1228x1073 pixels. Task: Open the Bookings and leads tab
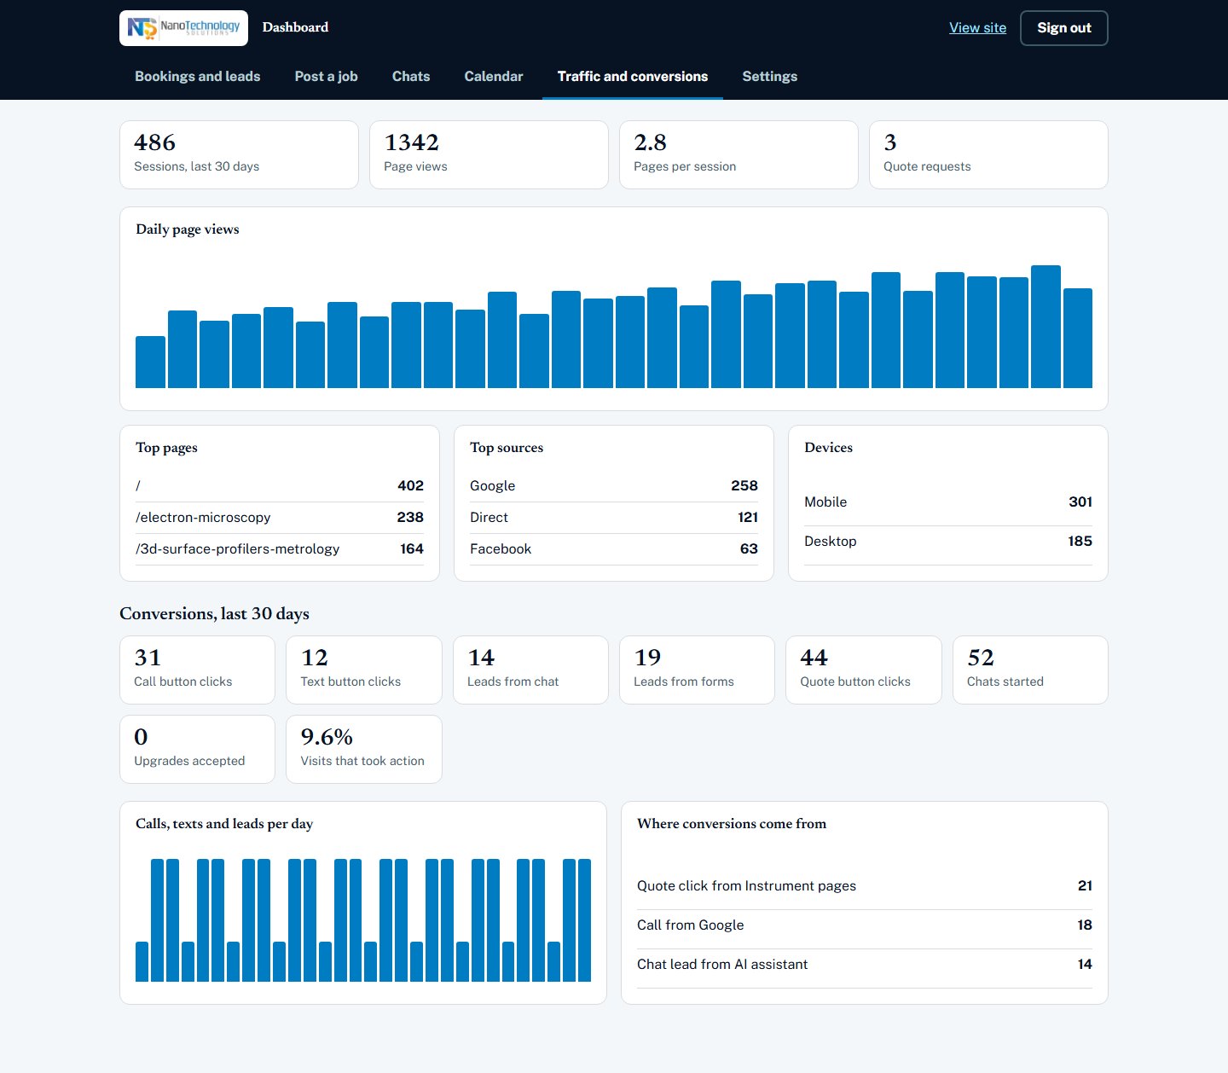[x=198, y=76]
